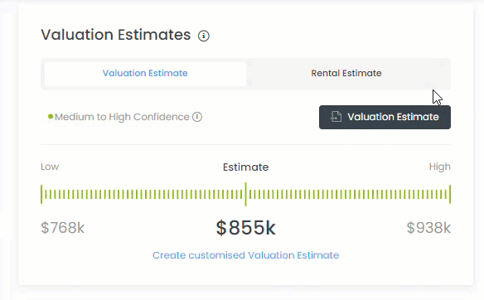Select the Valuation Estimate tab
The image size is (484, 300).
click(x=145, y=74)
